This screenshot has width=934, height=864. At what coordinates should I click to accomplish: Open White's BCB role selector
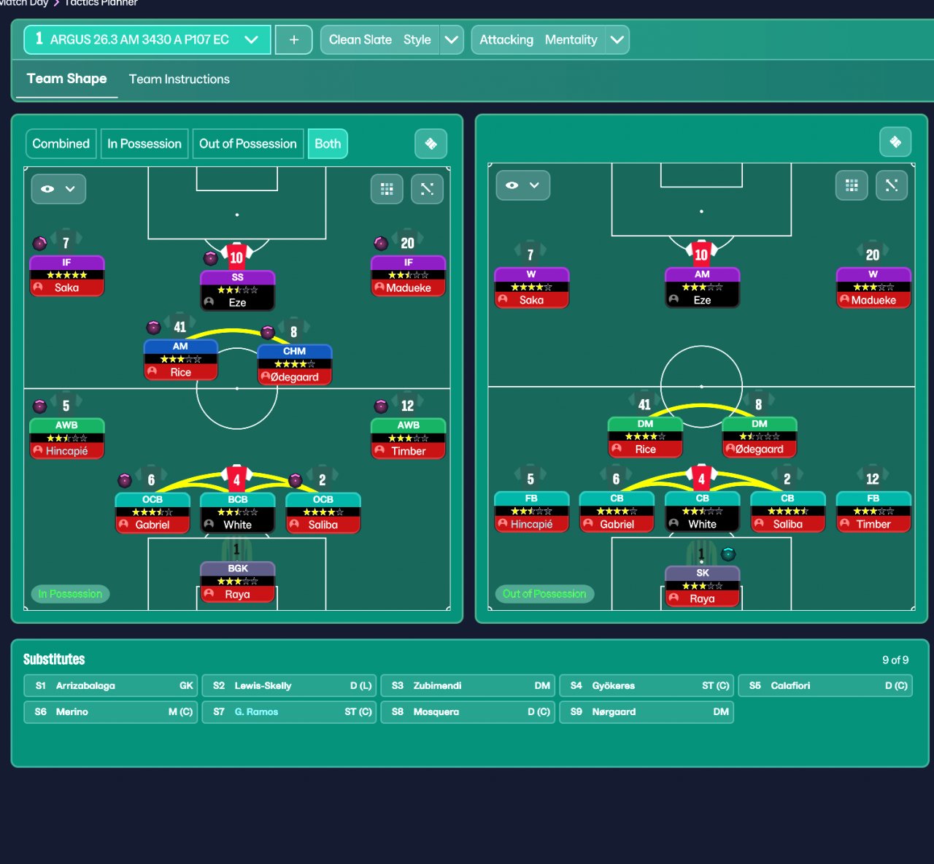tap(238, 499)
